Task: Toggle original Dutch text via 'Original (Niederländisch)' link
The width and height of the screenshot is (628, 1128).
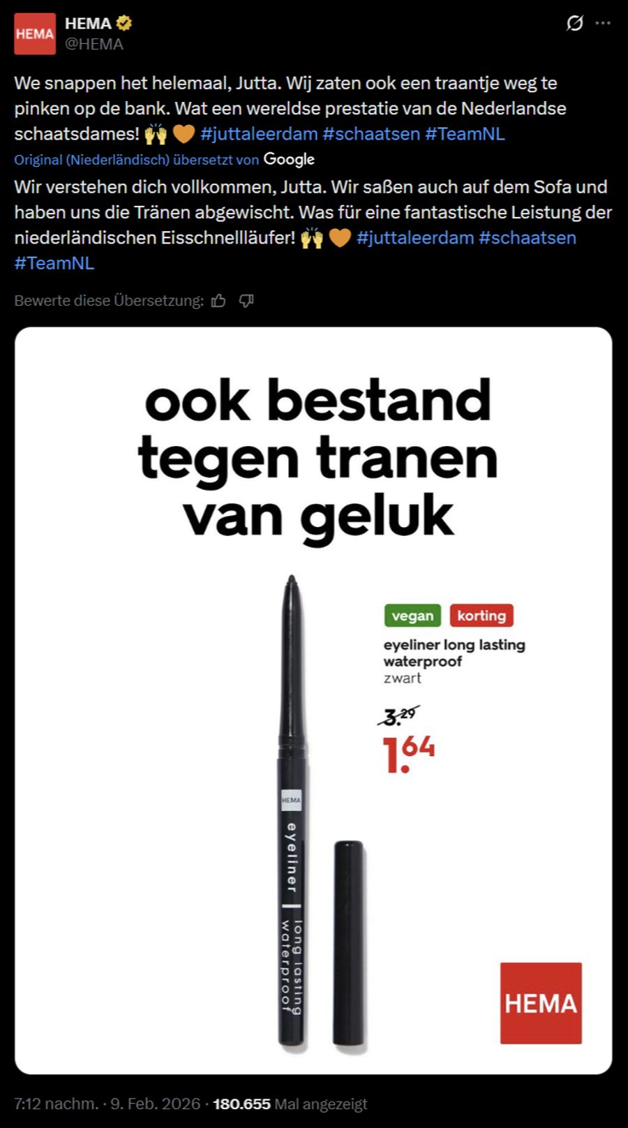Action: coord(91,160)
